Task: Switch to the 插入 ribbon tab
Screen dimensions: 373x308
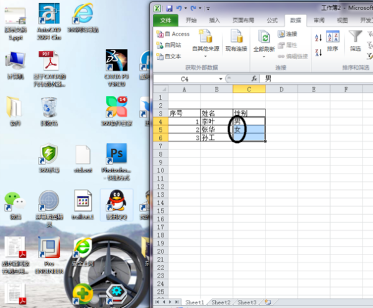Action: tap(214, 21)
